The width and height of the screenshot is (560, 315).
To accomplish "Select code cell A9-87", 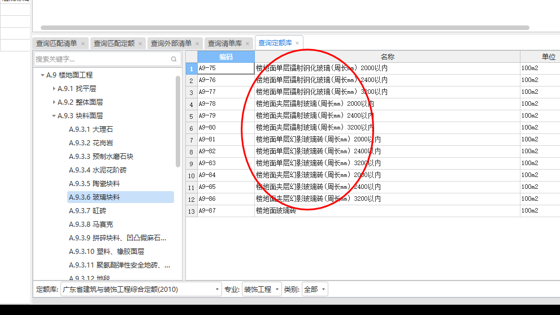I will (x=226, y=210).
